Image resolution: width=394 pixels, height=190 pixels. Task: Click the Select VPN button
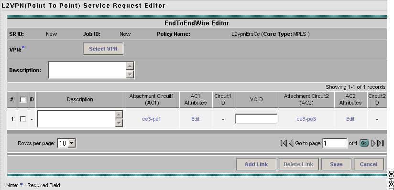(103, 49)
